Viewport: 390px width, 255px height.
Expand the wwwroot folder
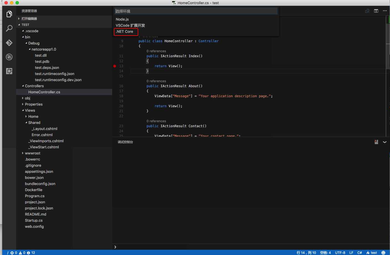pyautogui.click(x=32, y=153)
